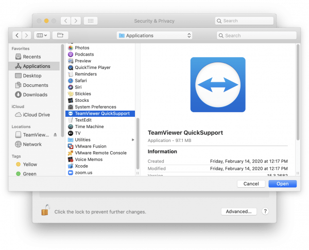Viewport: 309px width, 250px height.
Task: Click the file dialog Search field
Action: (x=256, y=35)
